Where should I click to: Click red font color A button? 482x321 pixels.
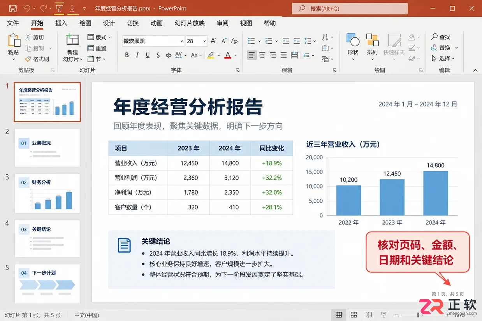[228, 55]
